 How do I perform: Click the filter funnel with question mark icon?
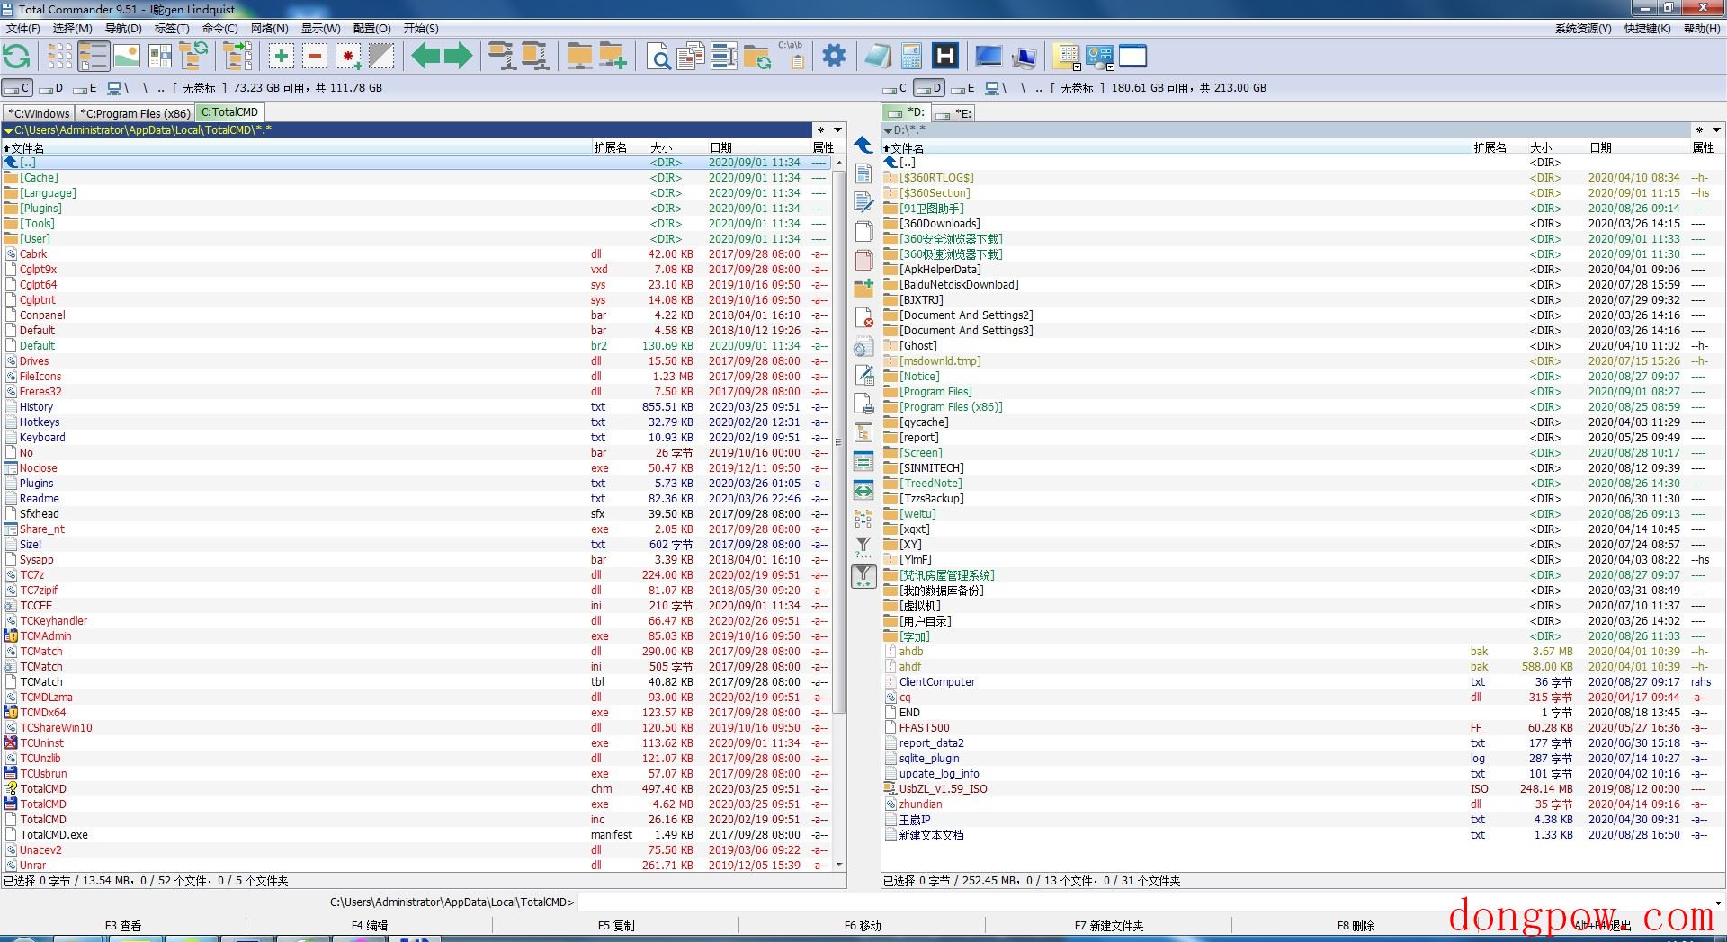[863, 547]
